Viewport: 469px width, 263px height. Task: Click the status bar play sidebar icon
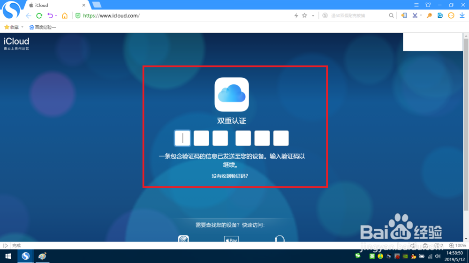pos(5,246)
